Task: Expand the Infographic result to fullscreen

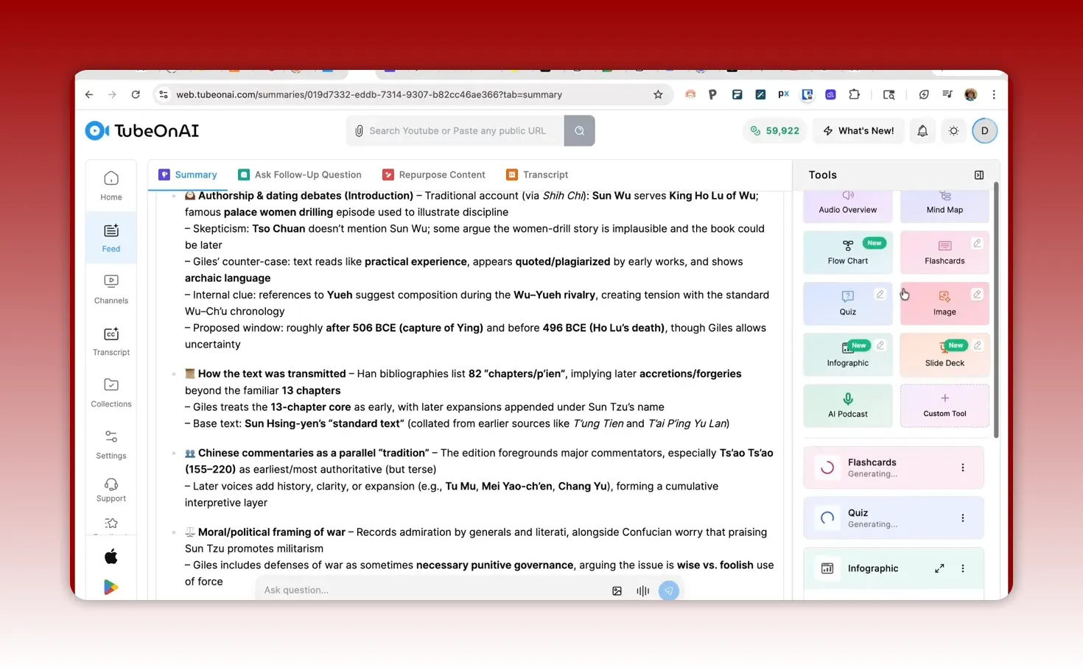Action: coord(939,568)
